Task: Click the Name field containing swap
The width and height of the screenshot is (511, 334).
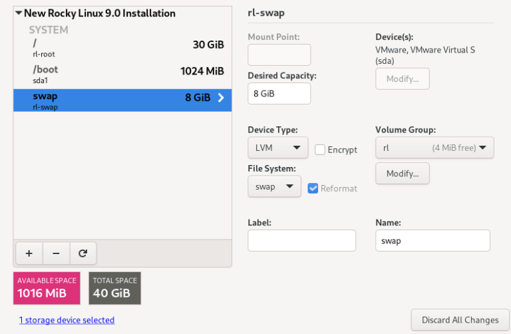Action: [x=432, y=241]
